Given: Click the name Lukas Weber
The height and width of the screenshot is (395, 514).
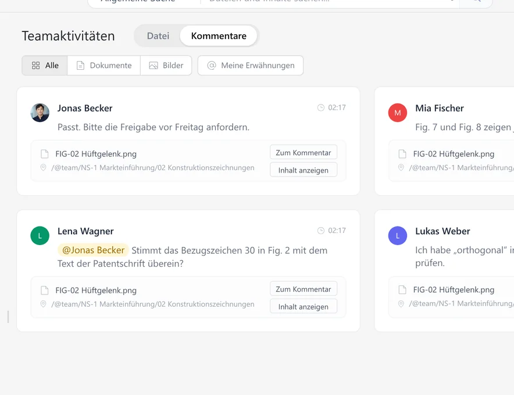Looking at the screenshot, I should pyautogui.click(x=442, y=231).
